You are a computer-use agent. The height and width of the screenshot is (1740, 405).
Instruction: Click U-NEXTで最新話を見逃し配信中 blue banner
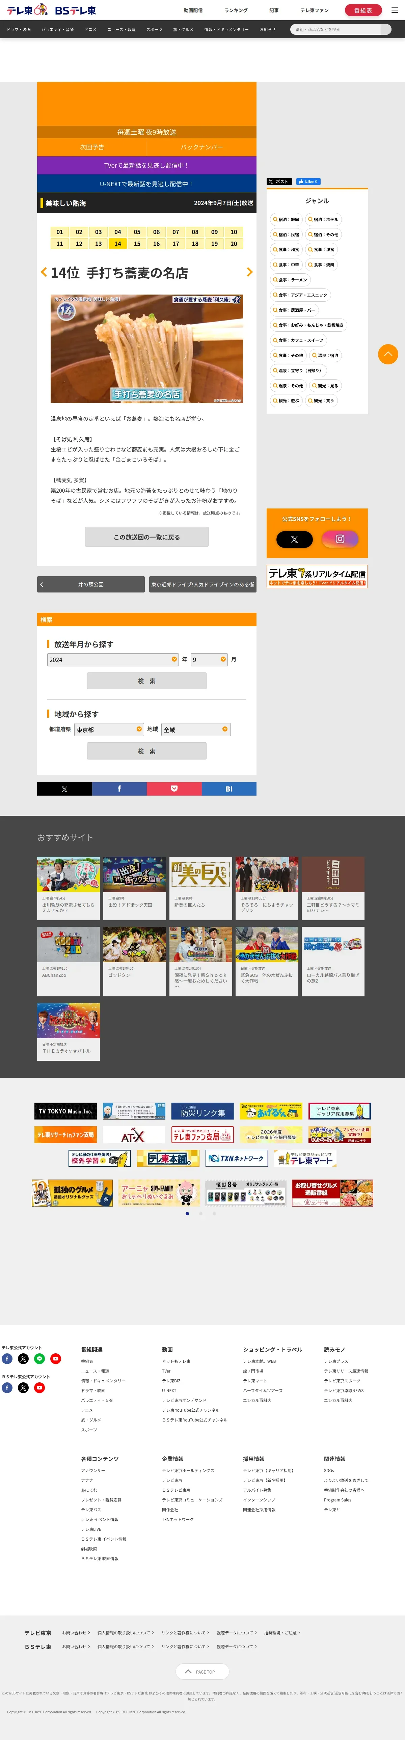[147, 184]
